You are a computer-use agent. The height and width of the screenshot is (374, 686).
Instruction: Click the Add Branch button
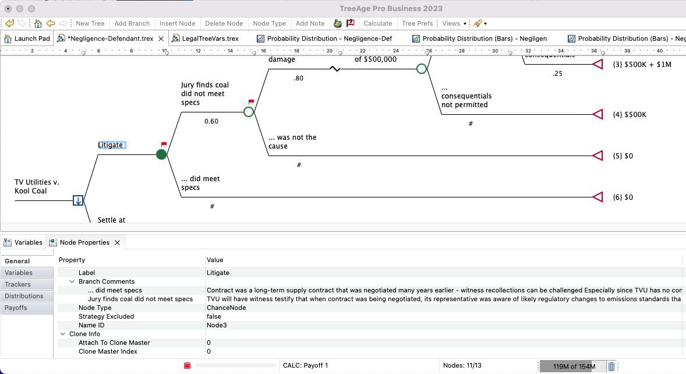(x=132, y=23)
